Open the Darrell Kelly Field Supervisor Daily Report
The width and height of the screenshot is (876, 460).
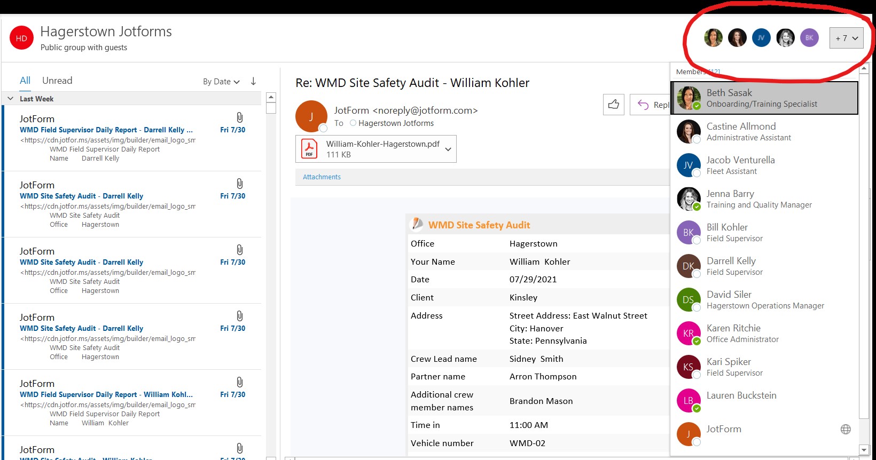tap(106, 130)
